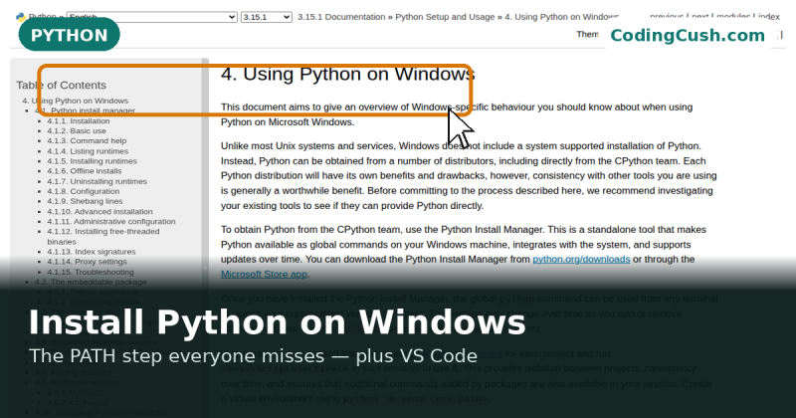The width and height of the screenshot is (796, 418).
Task: Collapse the sidebar with the « handle
Action: click(x=205, y=268)
